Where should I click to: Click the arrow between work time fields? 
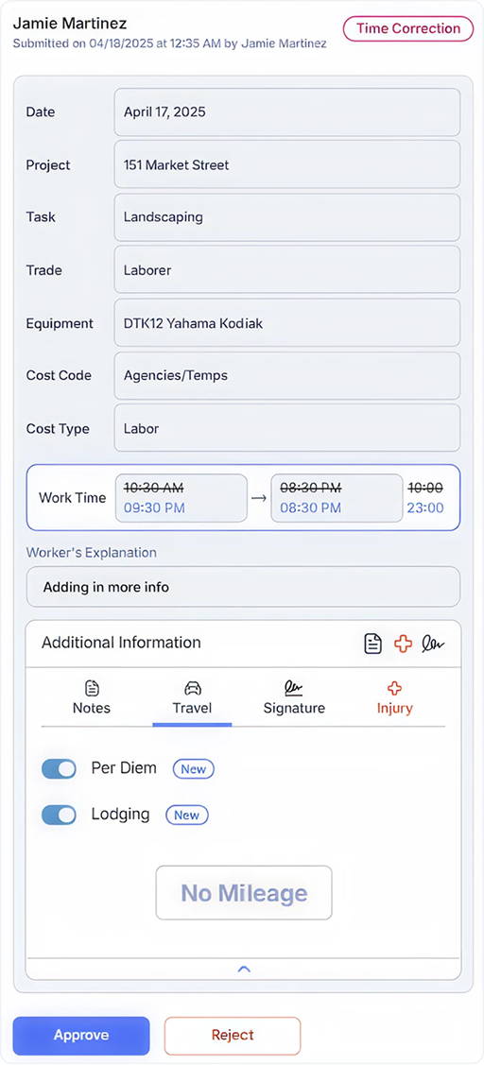(258, 498)
